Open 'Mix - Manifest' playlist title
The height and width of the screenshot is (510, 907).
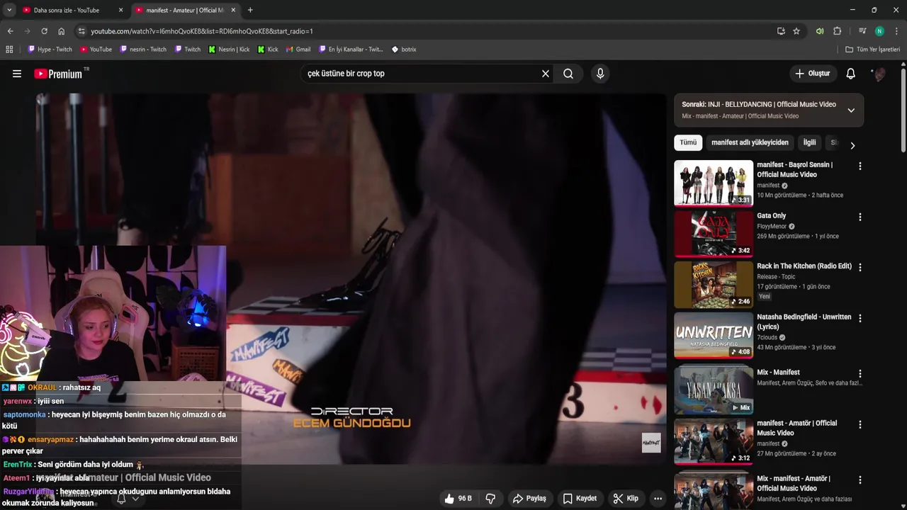[x=778, y=373]
